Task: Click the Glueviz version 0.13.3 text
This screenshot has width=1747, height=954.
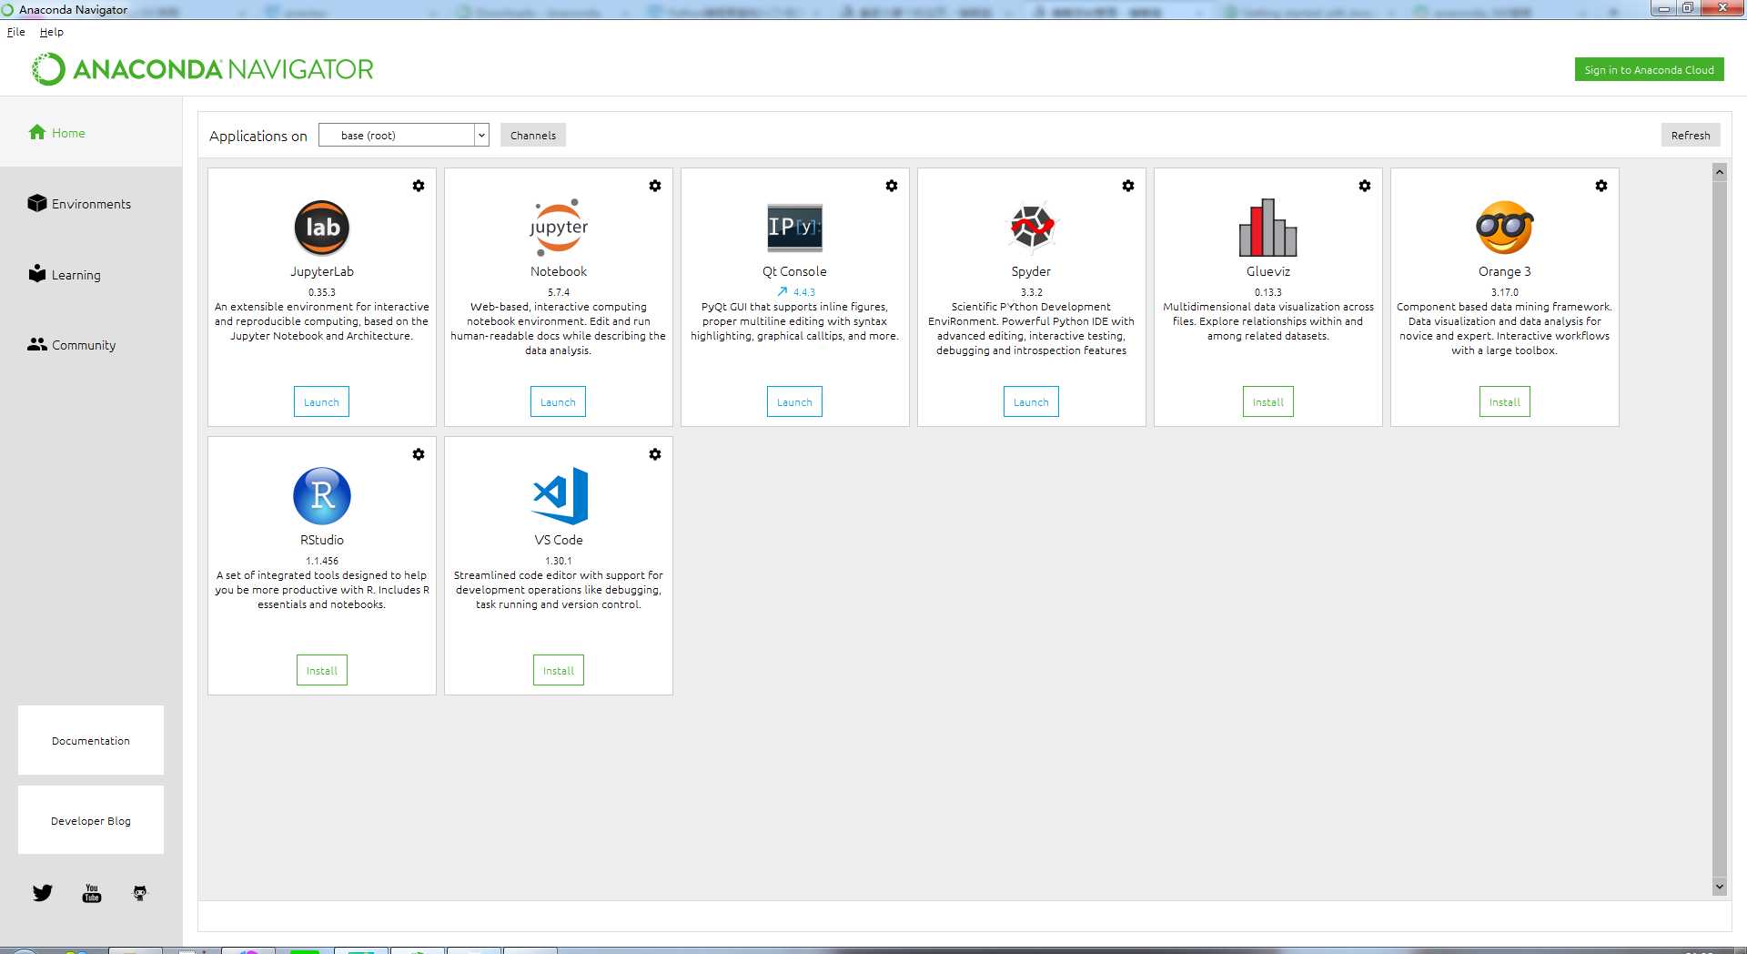Action: 1267,292
